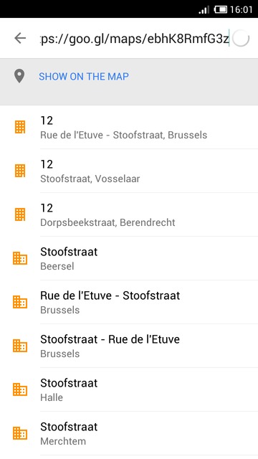Screen dimensions: 258x459
Task: Select Stoofstraat - Rue de l'Etuve Brussels
Action: (129, 346)
